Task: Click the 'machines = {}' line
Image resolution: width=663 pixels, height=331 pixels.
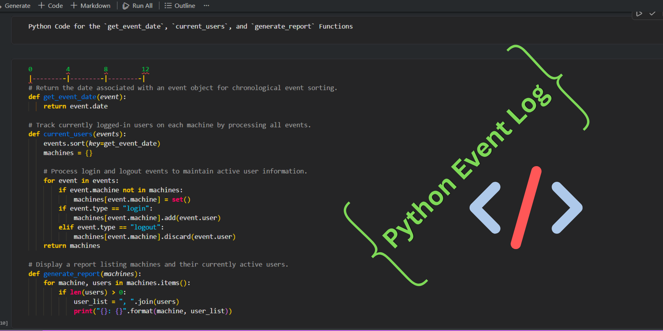Action: (x=68, y=153)
